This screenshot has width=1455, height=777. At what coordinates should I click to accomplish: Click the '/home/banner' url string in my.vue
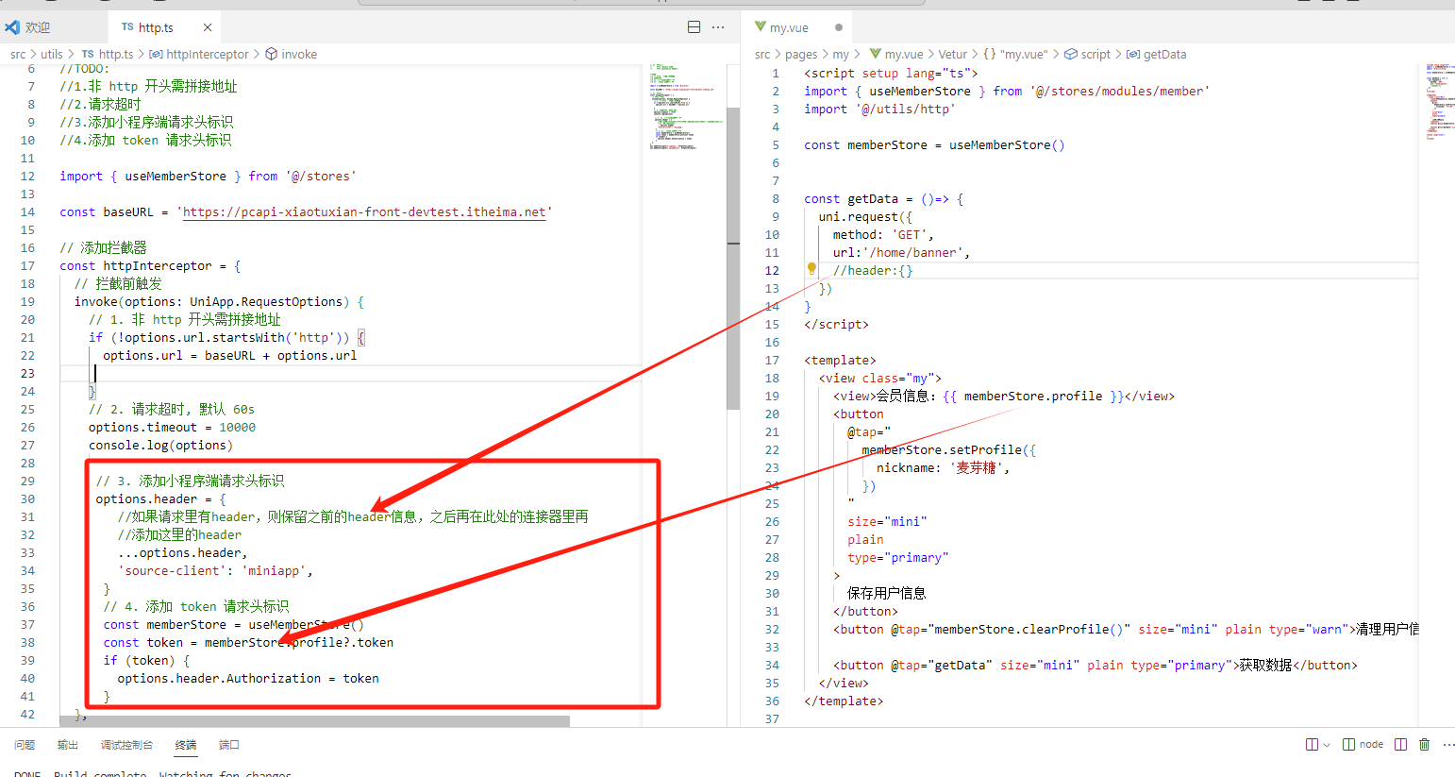tap(912, 252)
